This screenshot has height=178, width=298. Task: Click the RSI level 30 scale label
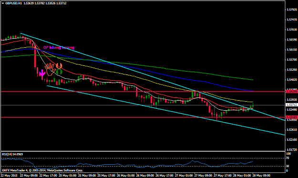tap(288, 166)
